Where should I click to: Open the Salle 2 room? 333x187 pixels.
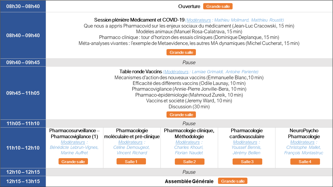click(x=189, y=162)
